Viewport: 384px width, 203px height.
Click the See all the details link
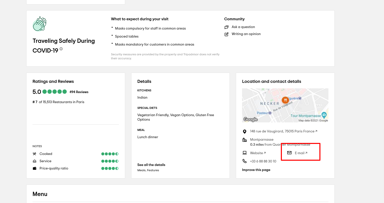click(151, 165)
